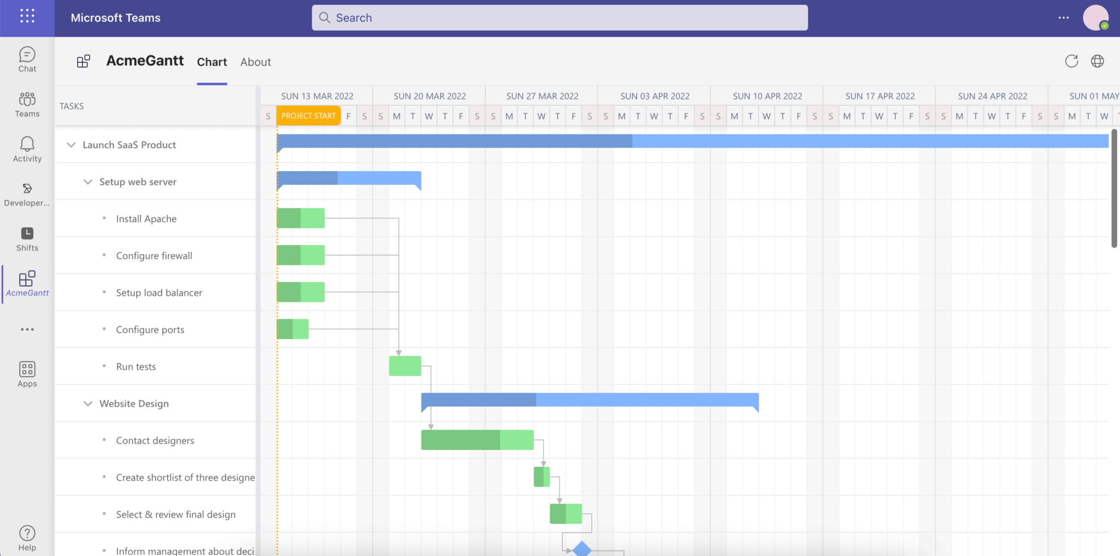Viewport: 1120px width, 556px height.
Task: Open more options with the ellipsis in title bar
Action: 1063,17
